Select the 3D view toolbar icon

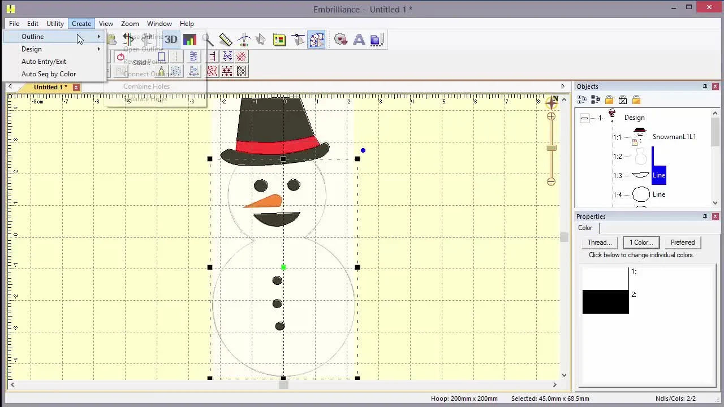[x=171, y=39]
